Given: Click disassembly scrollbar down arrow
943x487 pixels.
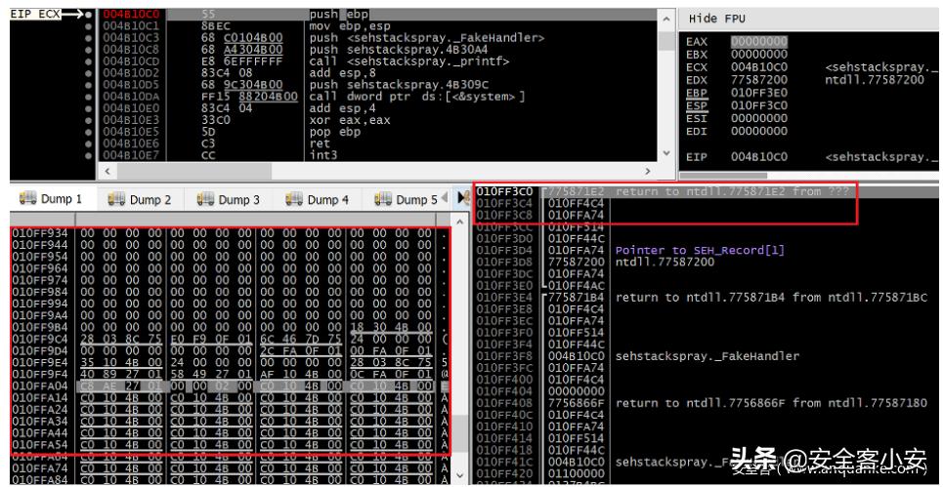Looking at the screenshot, I should 665,153.
